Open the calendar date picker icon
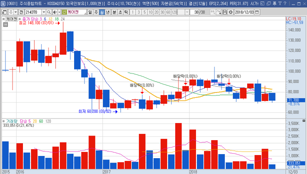Viewport: 307px width, 174px height. click(x=257, y=12)
